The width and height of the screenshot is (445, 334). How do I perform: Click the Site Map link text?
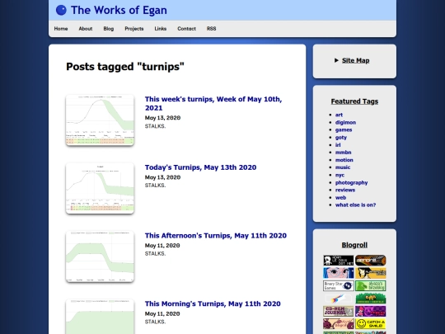[356, 60]
